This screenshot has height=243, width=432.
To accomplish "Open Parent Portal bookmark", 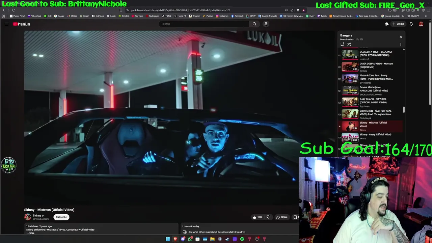I will point(18,16).
